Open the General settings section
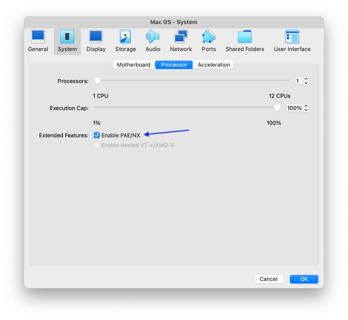The width and height of the screenshot is (348, 320). (38, 41)
